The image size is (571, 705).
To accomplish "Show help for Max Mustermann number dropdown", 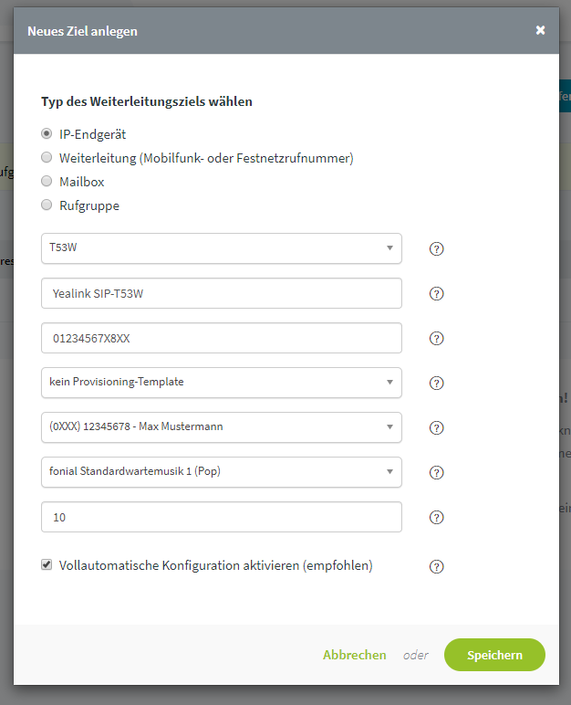I will tap(436, 427).
